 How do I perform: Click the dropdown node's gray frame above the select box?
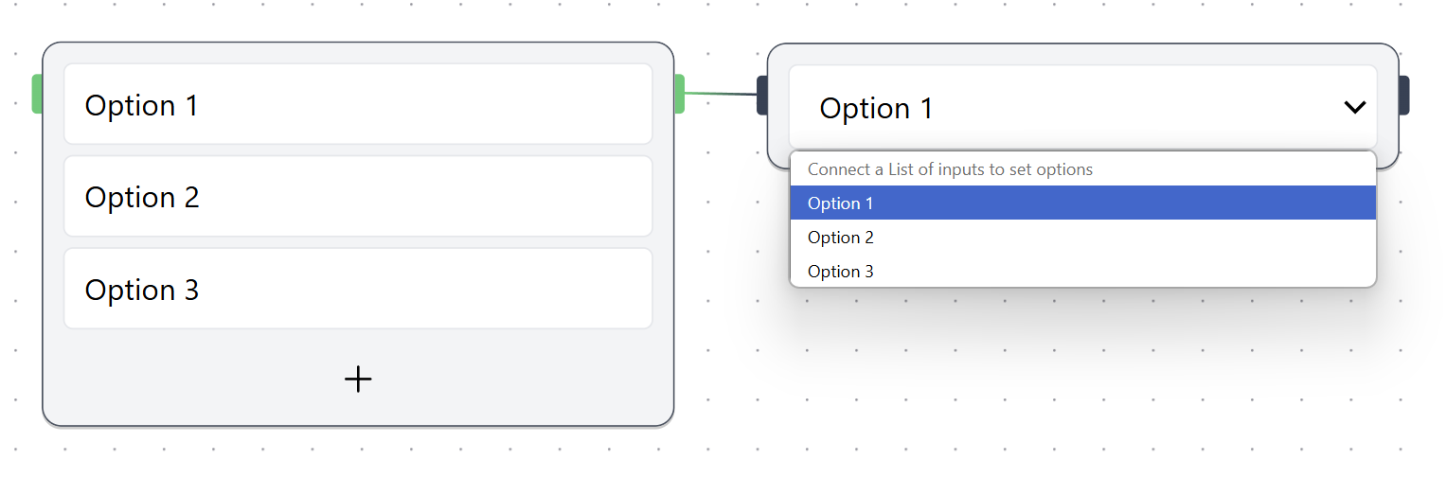click(1082, 55)
